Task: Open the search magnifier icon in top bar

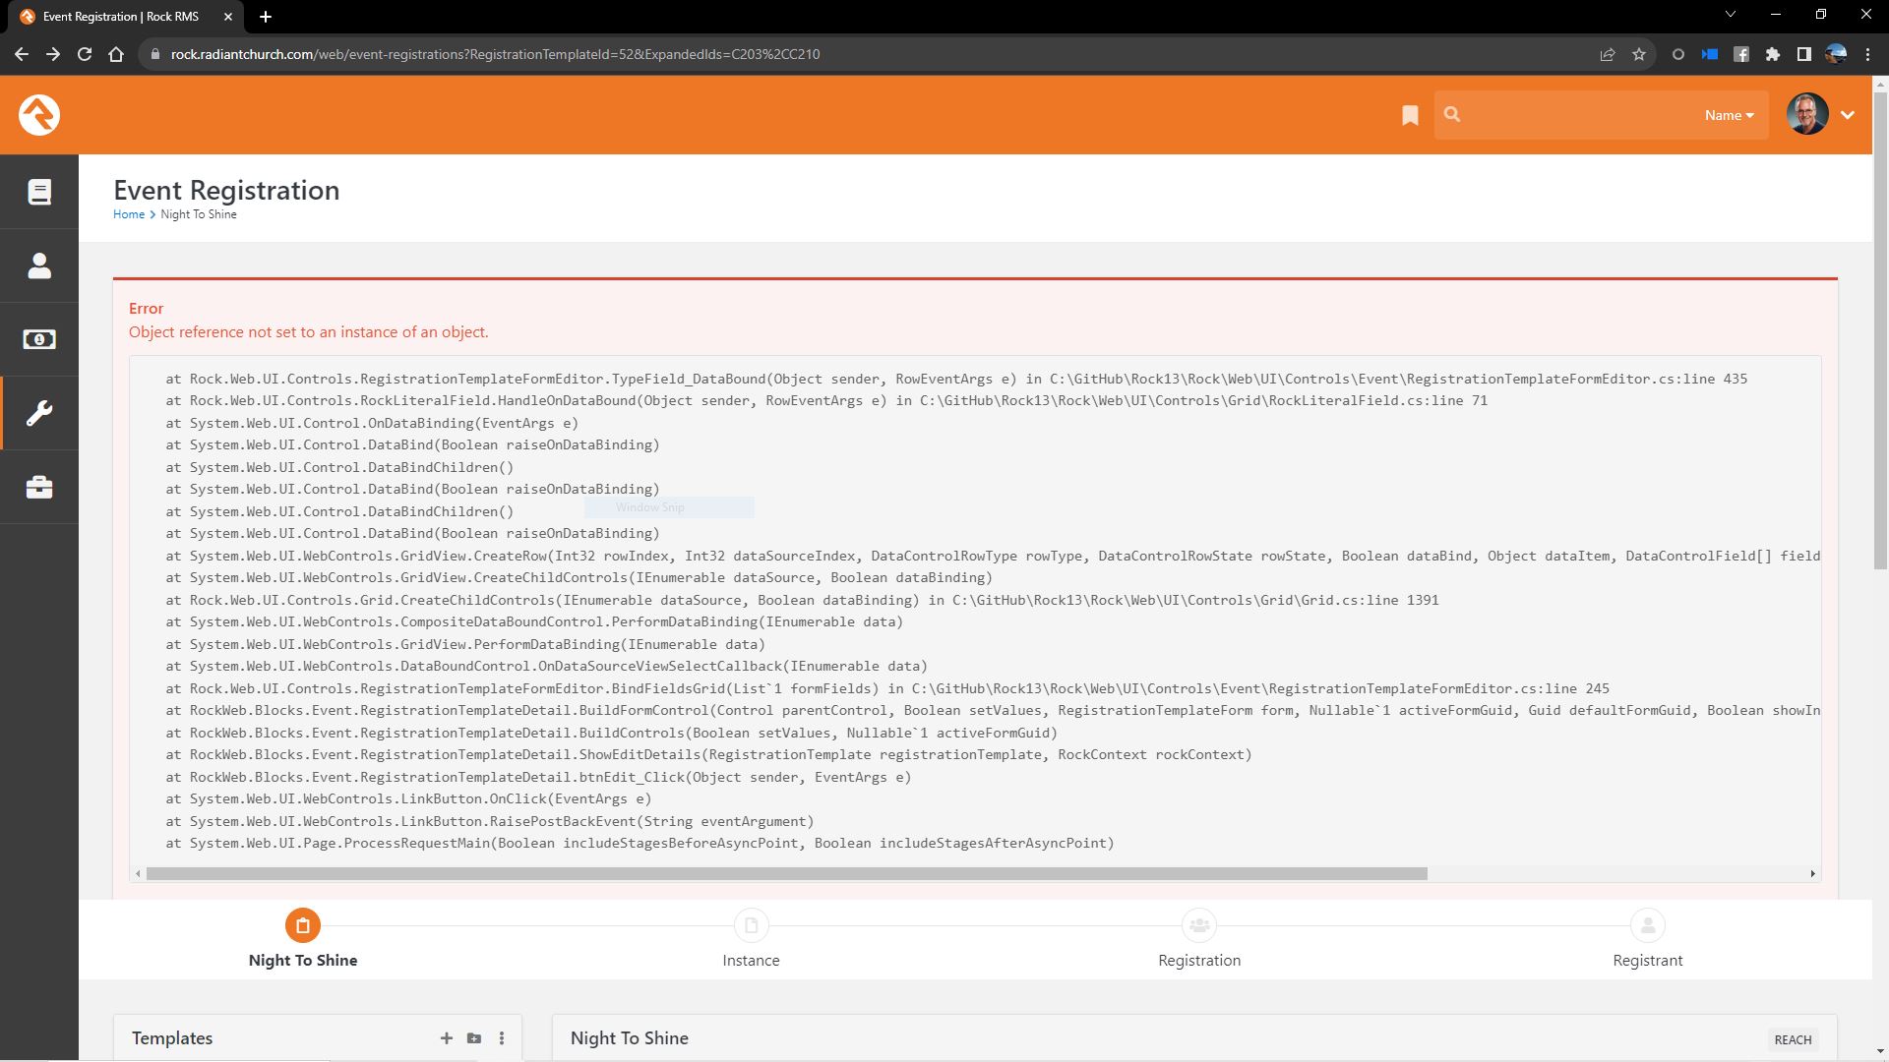Action: tap(1453, 115)
